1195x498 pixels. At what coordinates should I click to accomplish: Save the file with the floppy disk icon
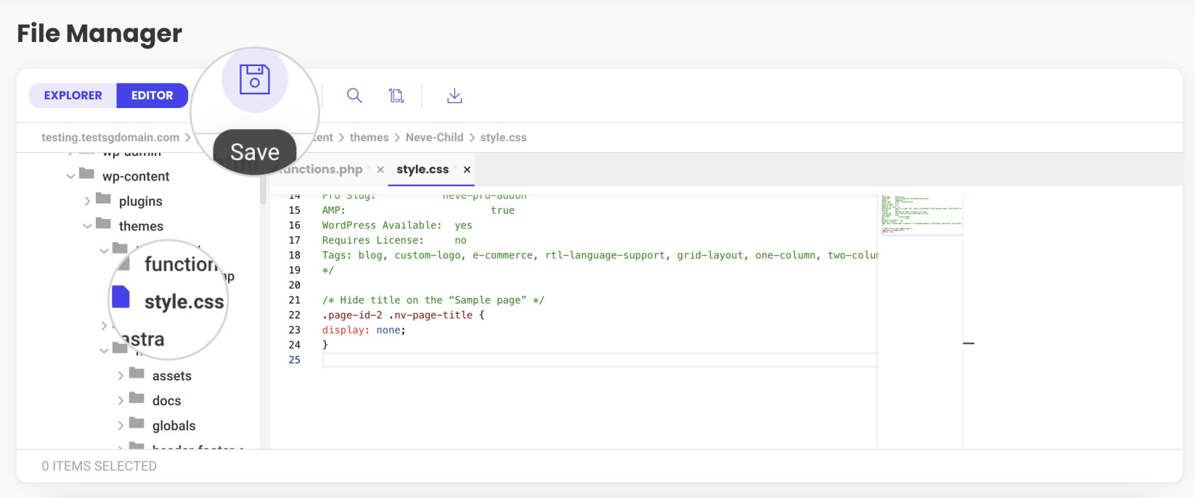(255, 80)
